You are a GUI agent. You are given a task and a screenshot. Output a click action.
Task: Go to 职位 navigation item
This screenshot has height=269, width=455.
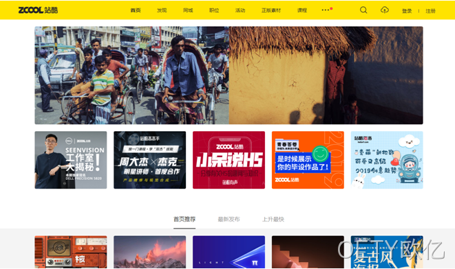point(214,10)
